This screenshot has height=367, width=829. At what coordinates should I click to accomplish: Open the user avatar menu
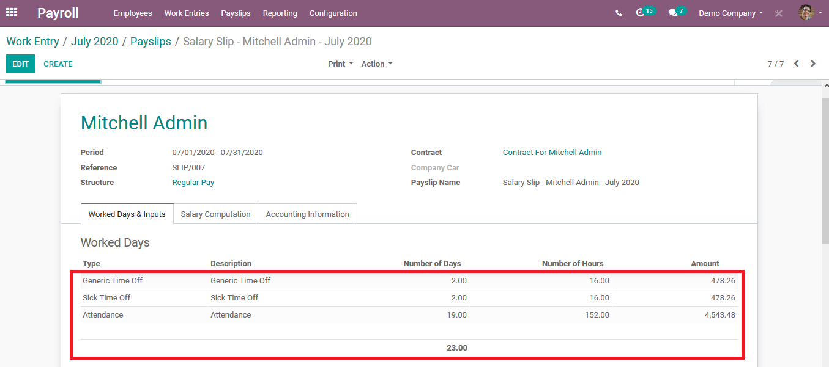(x=811, y=12)
